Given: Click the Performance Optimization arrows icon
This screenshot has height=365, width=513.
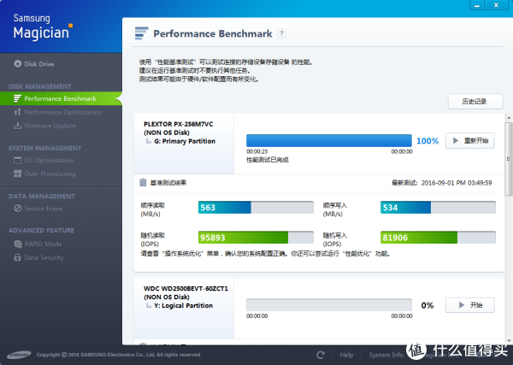Looking at the screenshot, I should [x=18, y=112].
